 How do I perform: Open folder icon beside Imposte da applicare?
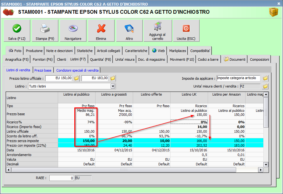pos(265,78)
